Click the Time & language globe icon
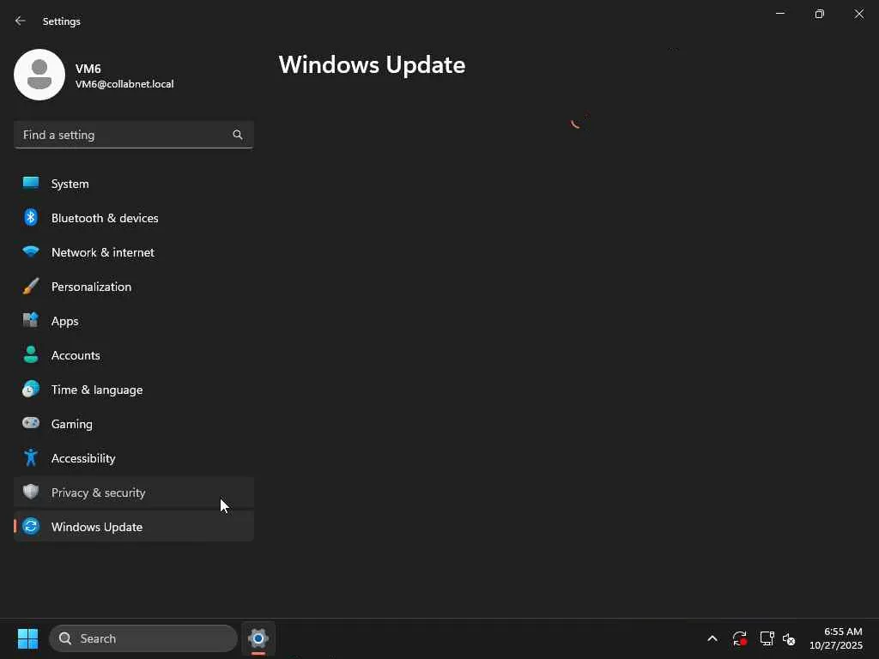The height and width of the screenshot is (659, 879). 31,389
